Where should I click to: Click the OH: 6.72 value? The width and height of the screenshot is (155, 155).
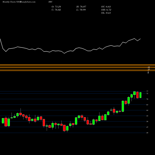(106, 10)
